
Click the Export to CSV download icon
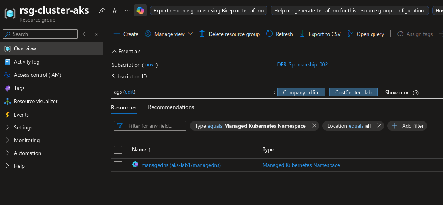[x=302, y=34]
